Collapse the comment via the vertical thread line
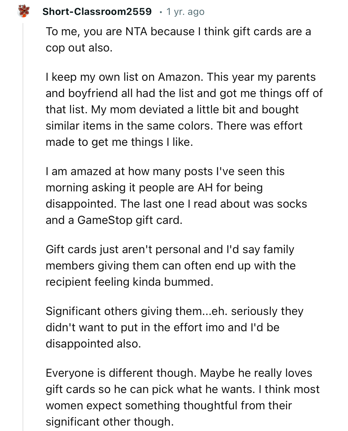Viewport: 348px width, 431px height. [23, 163]
